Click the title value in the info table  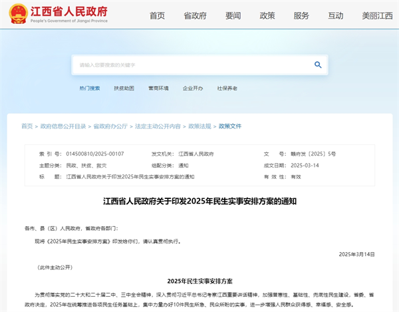coord(130,176)
